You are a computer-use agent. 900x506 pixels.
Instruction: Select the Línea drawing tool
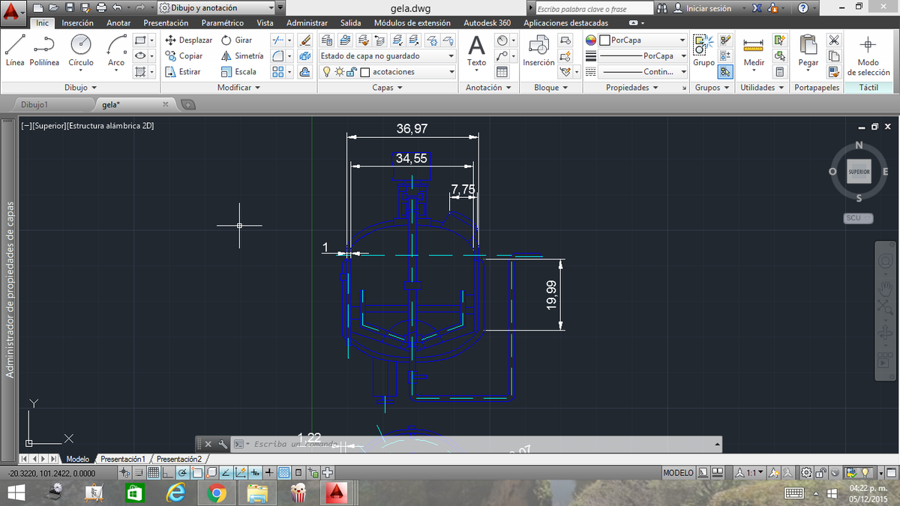[14, 51]
